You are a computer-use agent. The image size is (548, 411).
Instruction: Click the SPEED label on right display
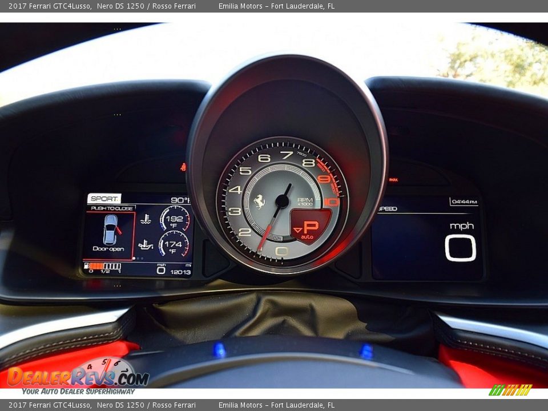388,209
